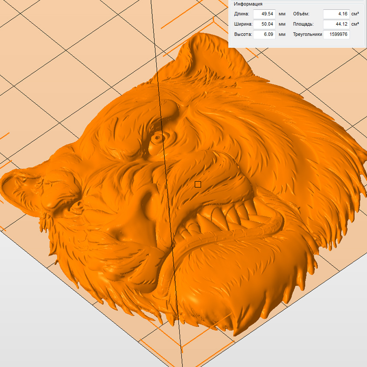Image resolution: width=367 pixels, height=367 pixels.
Task: Click the small square marker on the model
Action: pos(198,184)
